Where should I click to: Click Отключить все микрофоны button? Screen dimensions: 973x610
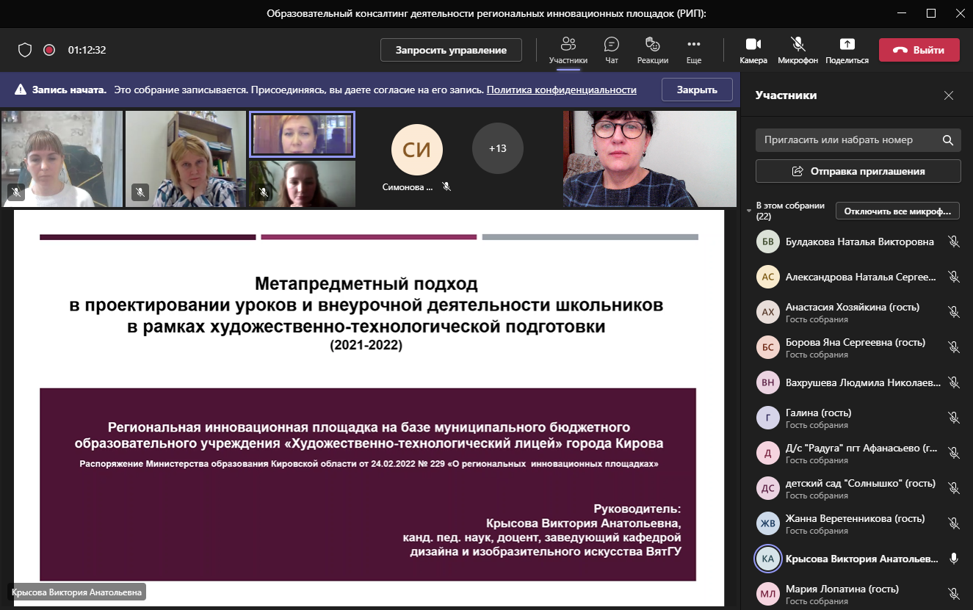(x=897, y=211)
